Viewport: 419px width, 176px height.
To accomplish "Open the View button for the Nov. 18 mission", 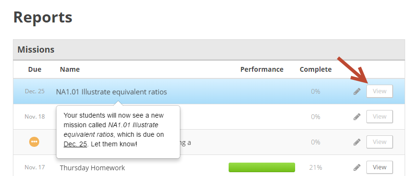I will pos(379,117).
